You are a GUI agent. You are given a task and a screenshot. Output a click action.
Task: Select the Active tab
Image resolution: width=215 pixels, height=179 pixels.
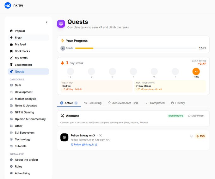(69, 103)
